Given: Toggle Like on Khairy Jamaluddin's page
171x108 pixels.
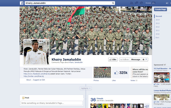Looking at the screenshot, I should point(113,59).
